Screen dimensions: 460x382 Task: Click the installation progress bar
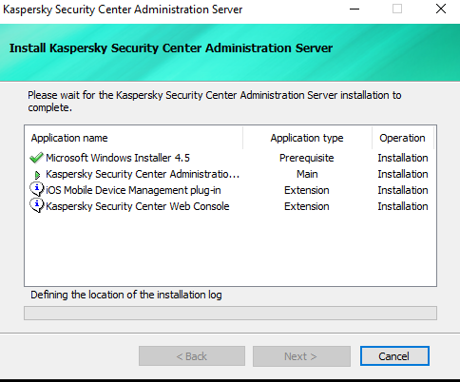[230, 313]
